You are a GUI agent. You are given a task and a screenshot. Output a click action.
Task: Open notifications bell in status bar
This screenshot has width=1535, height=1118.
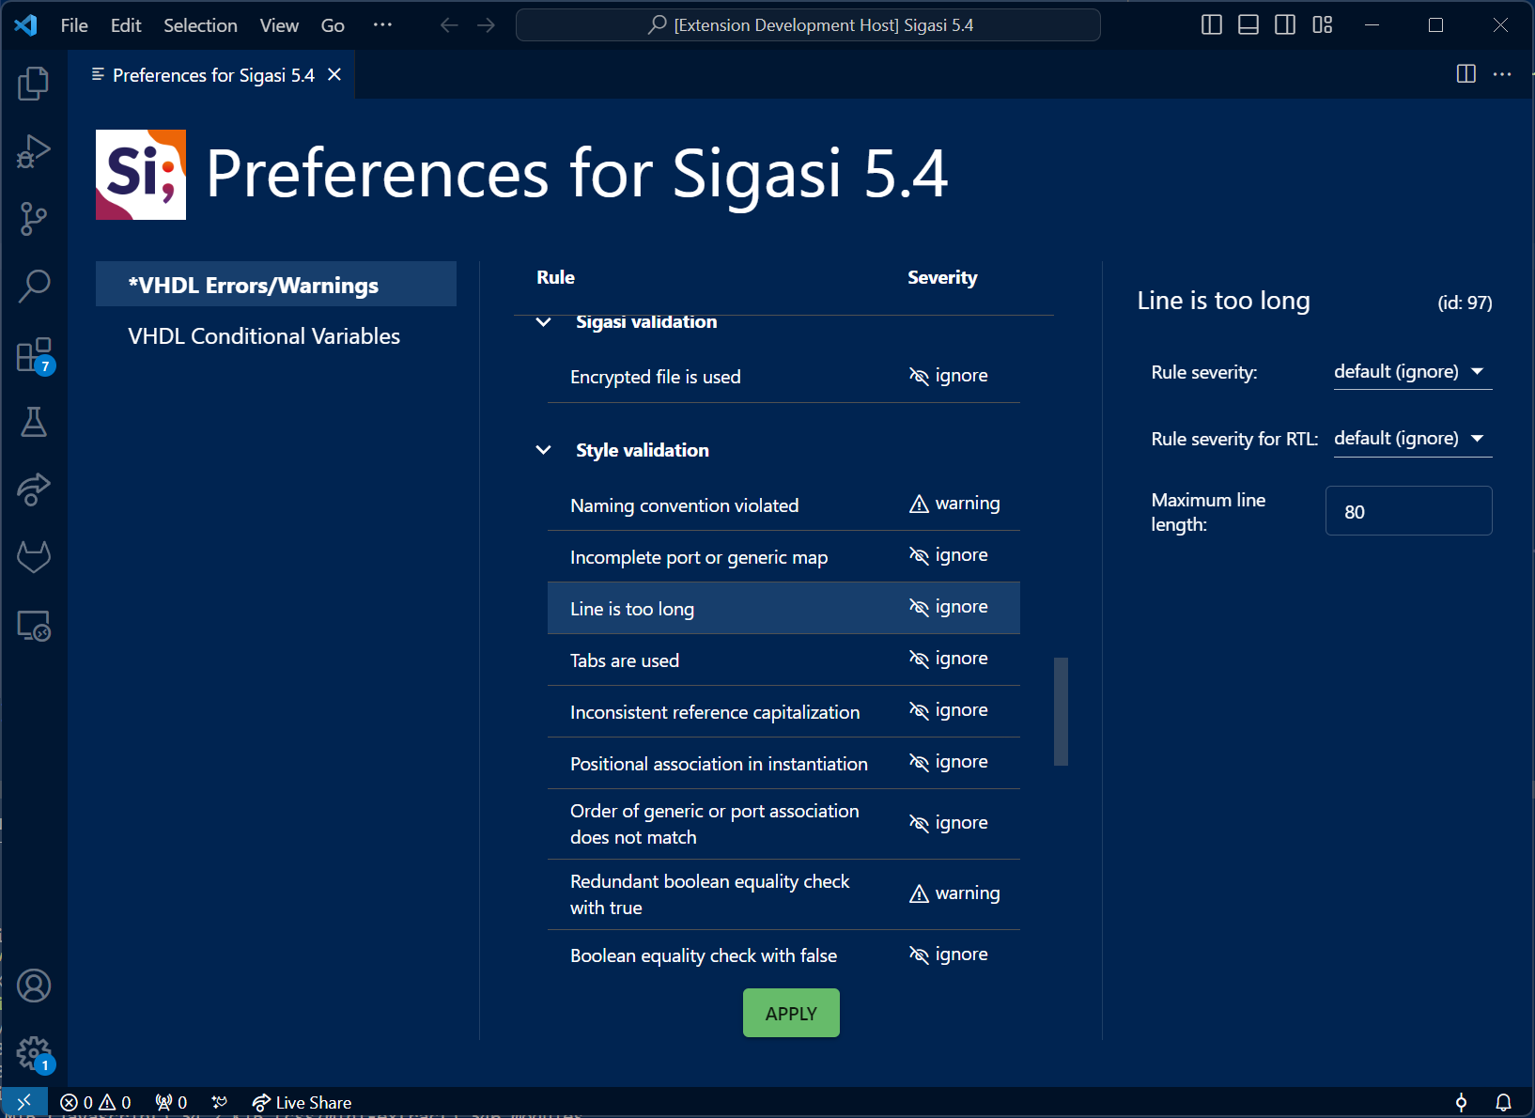1503,1102
